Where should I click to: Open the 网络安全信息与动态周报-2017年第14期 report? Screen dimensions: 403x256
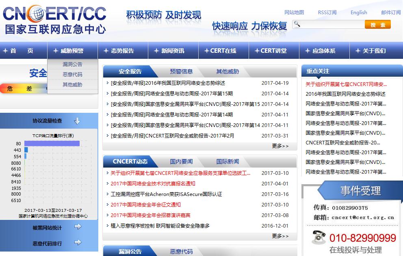[x=172, y=114]
